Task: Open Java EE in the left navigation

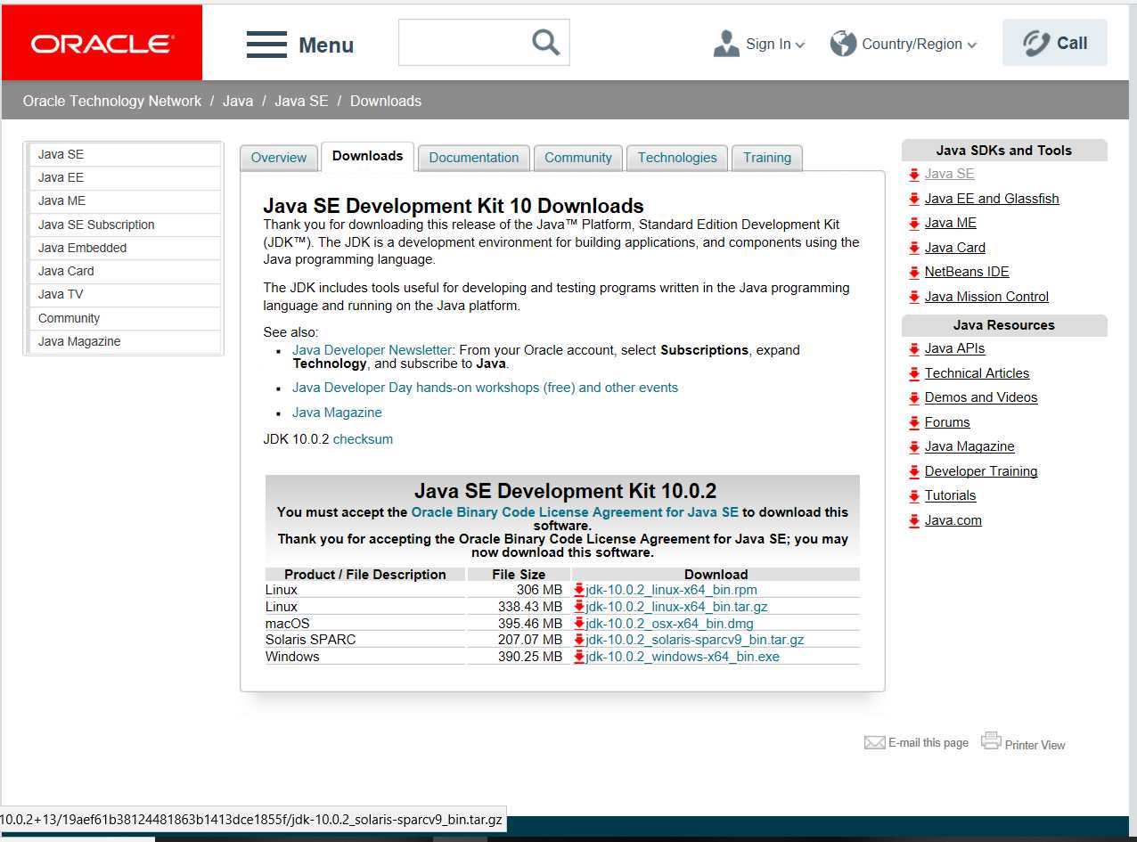Action: 125,177
